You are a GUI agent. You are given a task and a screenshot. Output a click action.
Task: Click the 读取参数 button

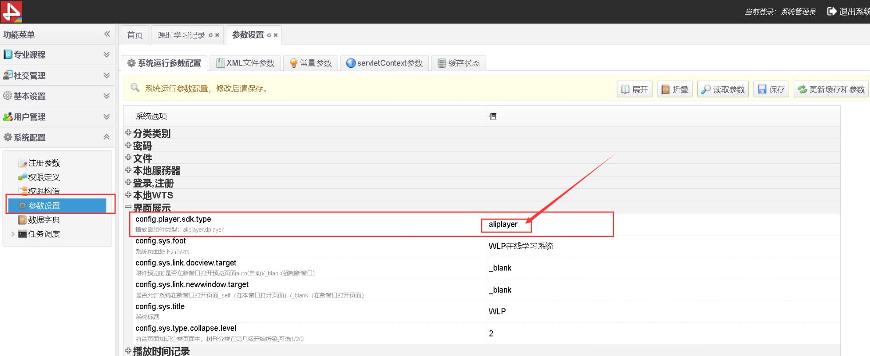click(x=723, y=89)
